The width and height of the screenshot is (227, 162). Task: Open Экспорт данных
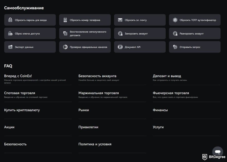pyautogui.click(x=30, y=47)
